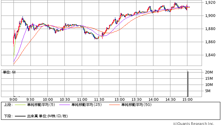Click the 10:30 time axis label

coord(65,99)
